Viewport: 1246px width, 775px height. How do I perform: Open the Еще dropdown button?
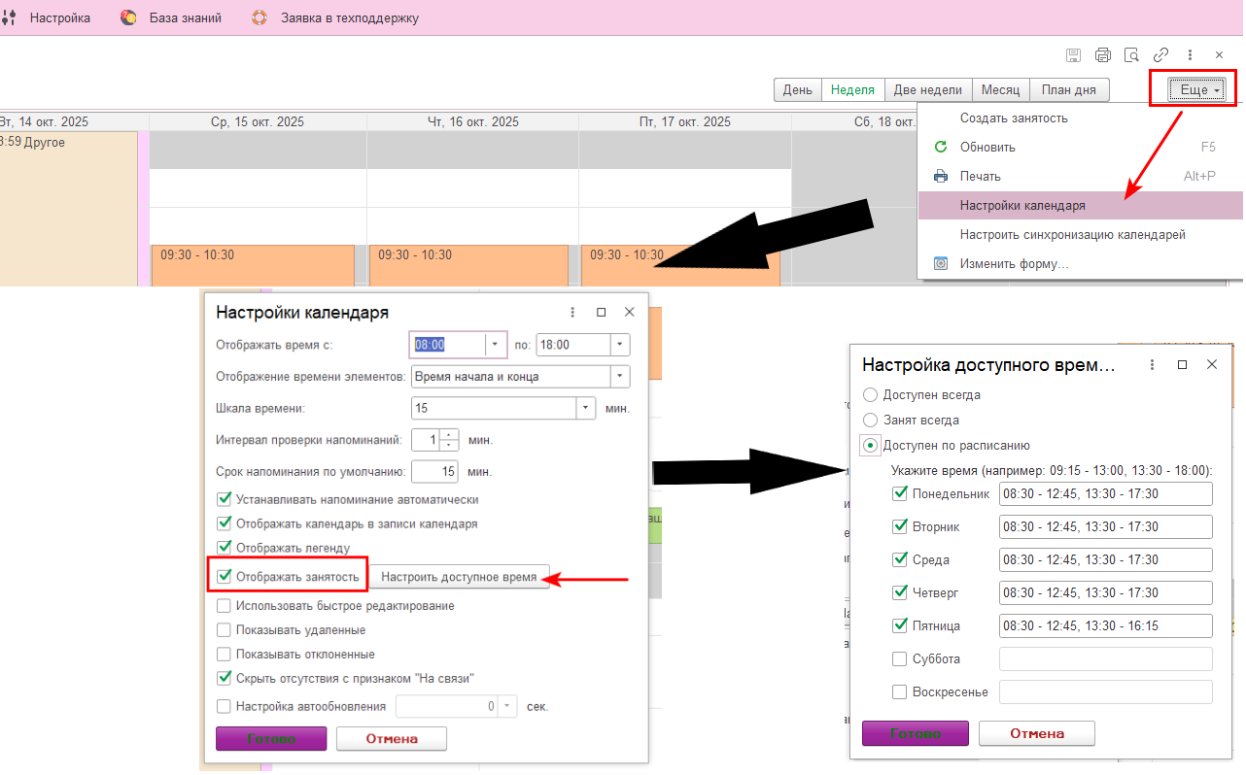tap(1194, 90)
